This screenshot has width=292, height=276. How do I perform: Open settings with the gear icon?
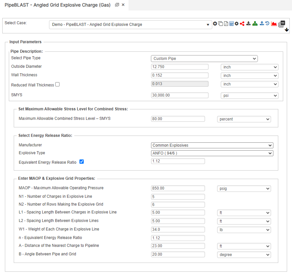pyautogui.click(x=236, y=24)
